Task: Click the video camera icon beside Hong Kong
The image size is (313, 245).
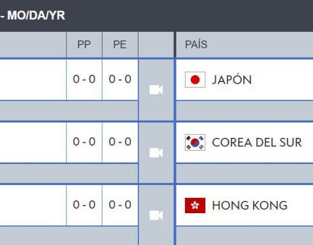Action: pyautogui.click(x=156, y=216)
